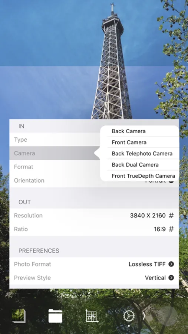Tap the highlighted Camera settings row
The image size is (188, 334).
point(55,153)
